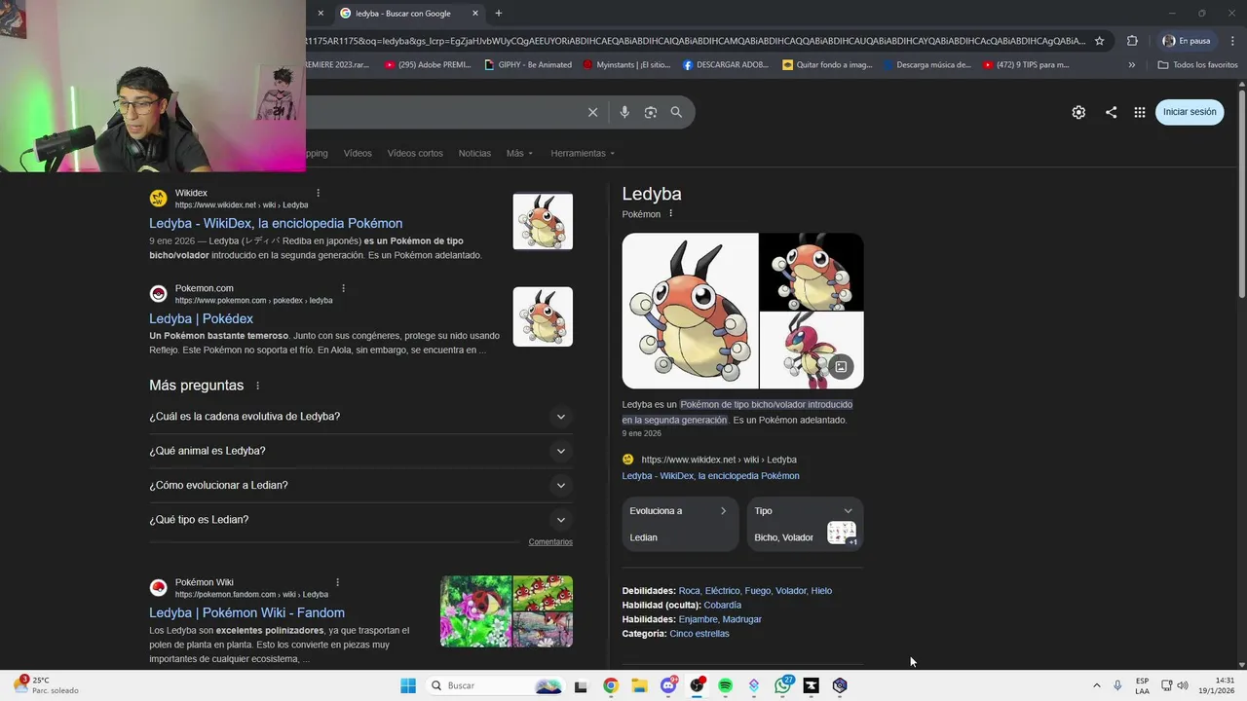Bookmark this page with star icon
Screen dimensions: 1247x701
(x=1100, y=41)
